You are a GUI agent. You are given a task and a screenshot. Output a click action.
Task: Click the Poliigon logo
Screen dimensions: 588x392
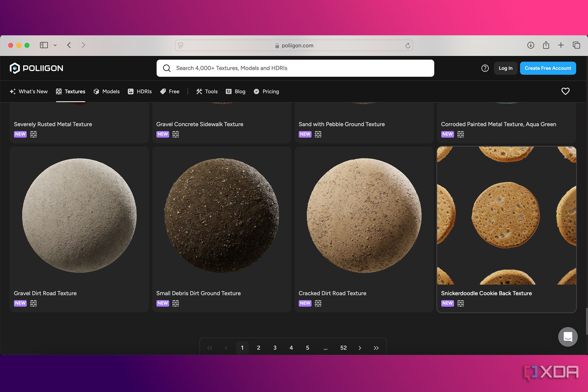(x=36, y=68)
